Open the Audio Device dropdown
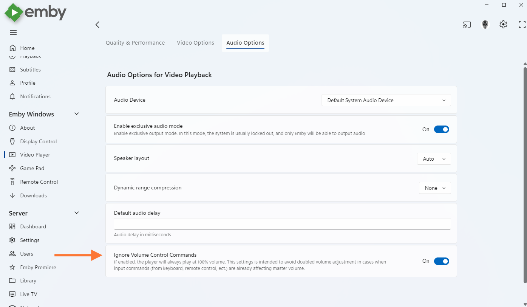This screenshot has width=527, height=307. click(x=386, y=100)
